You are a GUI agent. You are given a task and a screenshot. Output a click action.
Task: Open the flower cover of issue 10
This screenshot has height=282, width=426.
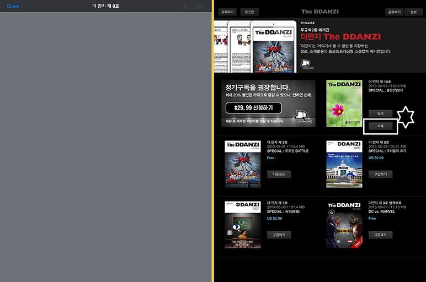pyautogui.click(x=344, y=104)
